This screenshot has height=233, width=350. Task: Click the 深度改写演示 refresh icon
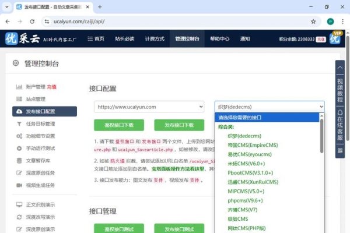pos(19,217)
